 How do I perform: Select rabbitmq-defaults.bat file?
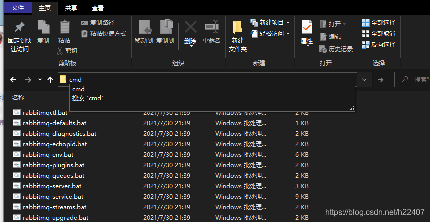point(54,123)
